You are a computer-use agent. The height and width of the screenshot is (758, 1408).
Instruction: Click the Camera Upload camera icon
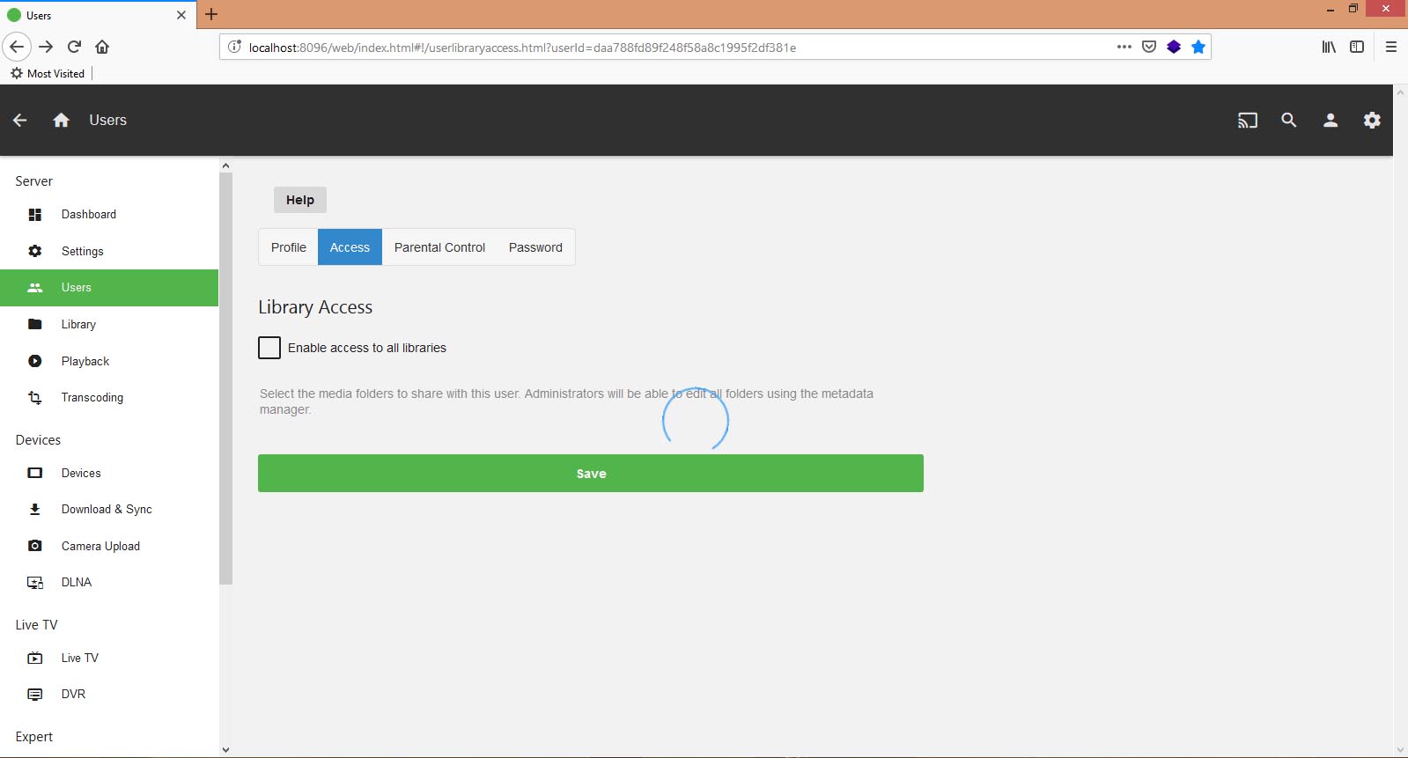pyautogui.click(x=35, y=546)
